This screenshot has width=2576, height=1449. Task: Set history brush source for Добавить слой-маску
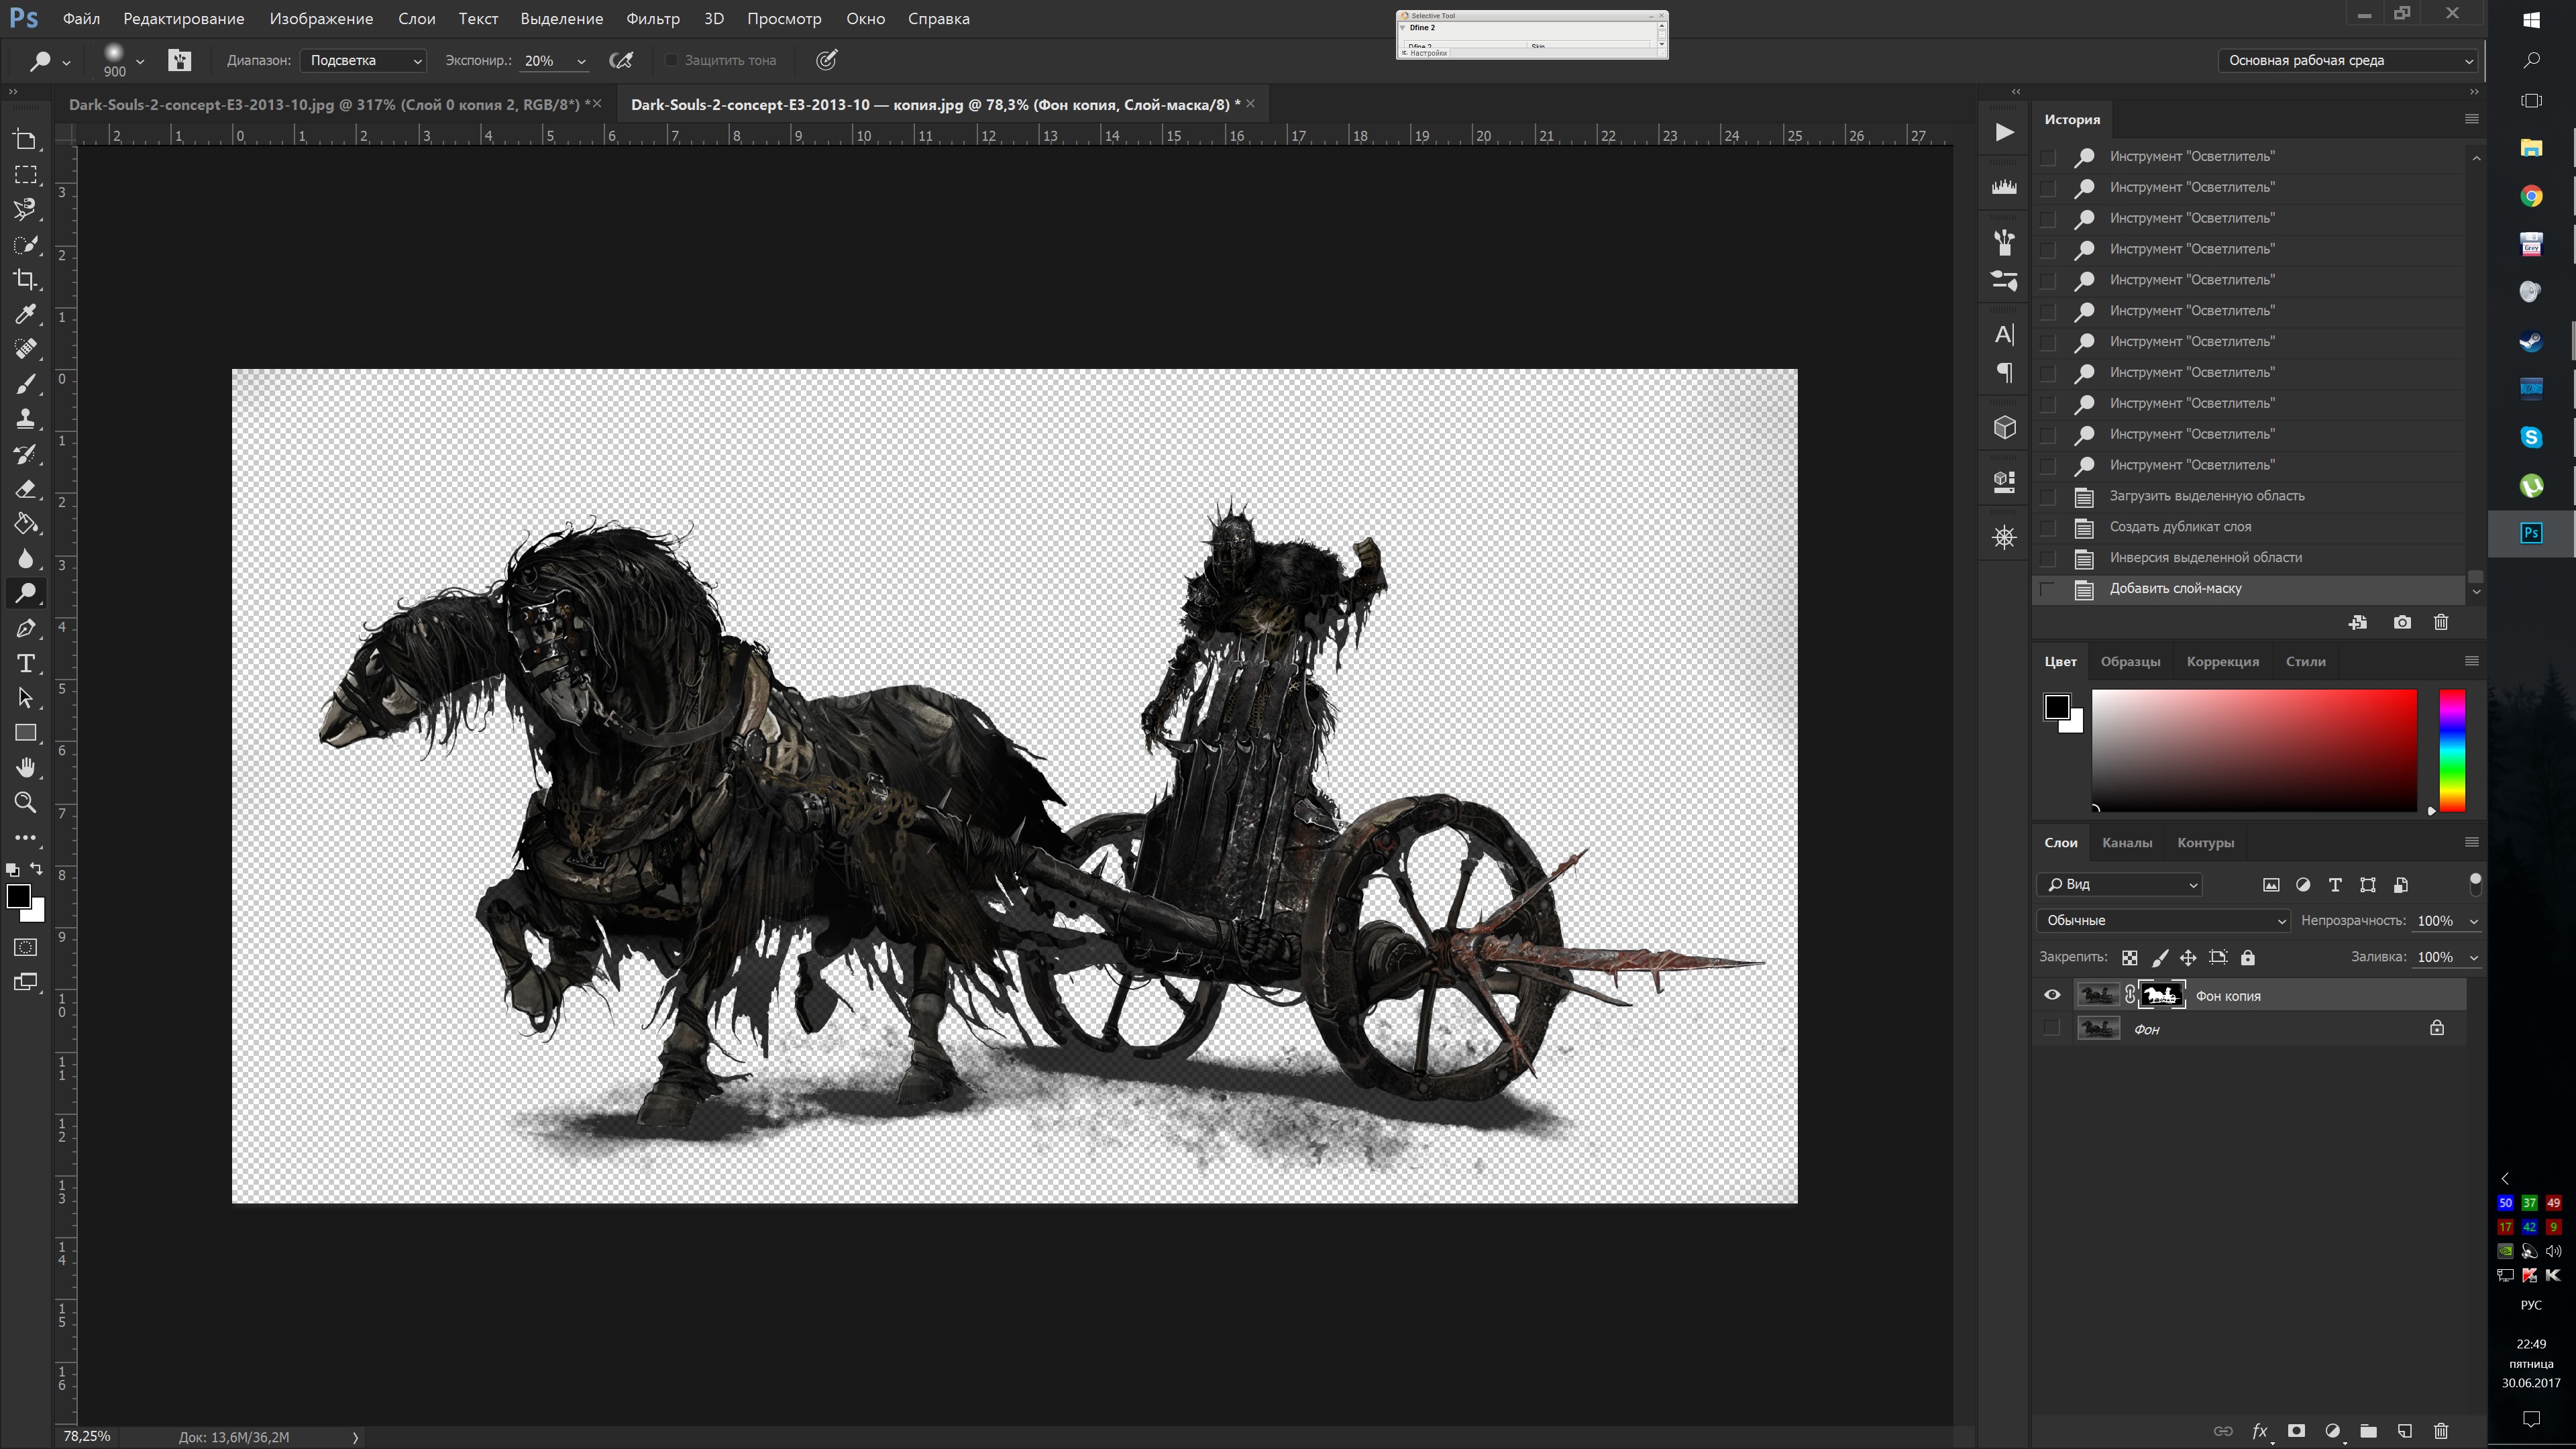2048,589
